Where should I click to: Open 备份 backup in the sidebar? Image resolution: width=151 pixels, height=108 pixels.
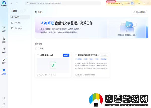[4, 51]
